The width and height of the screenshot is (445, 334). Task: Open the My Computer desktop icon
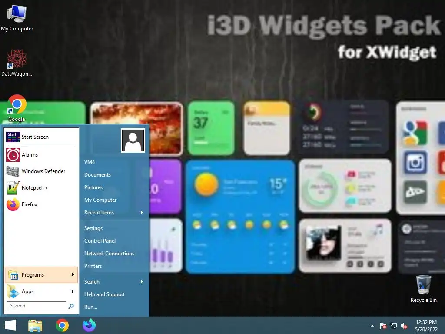pos(17,18)
